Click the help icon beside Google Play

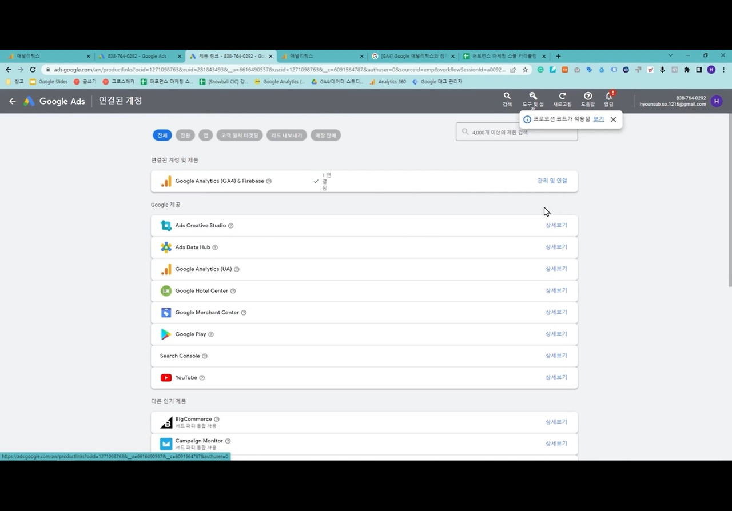click(x=211, y=334)
